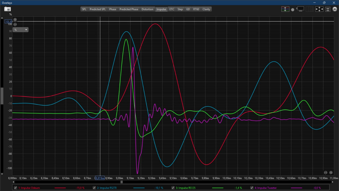Switch to the GD tab
The width and height of the screenshot is (339, 191).
coord(188,9)
